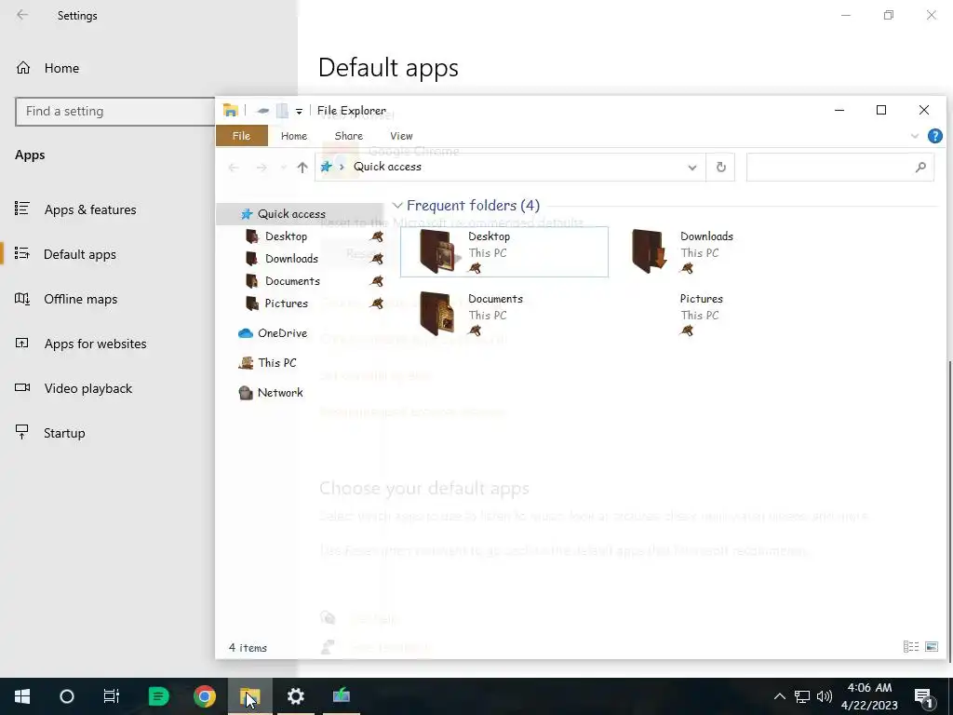
Task: Open the File ribbon tab
Action: click(x=241, y=136)
